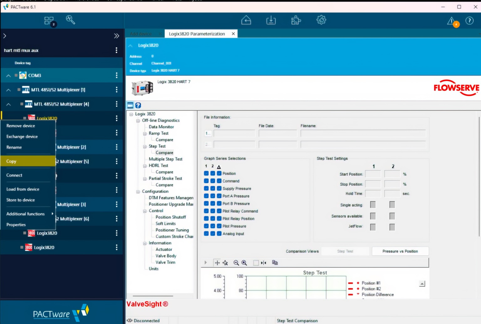Click the chart play arrow
481x324 pixels.
[206, 263]
